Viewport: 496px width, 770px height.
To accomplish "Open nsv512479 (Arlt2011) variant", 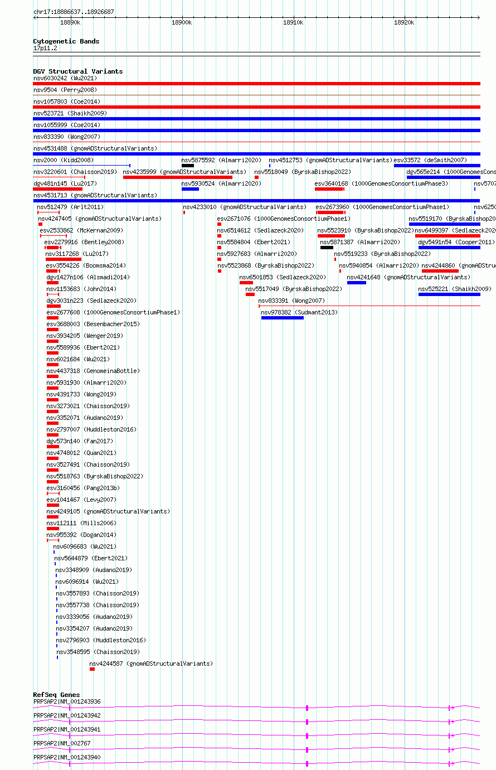I will (x=70, y=207).
